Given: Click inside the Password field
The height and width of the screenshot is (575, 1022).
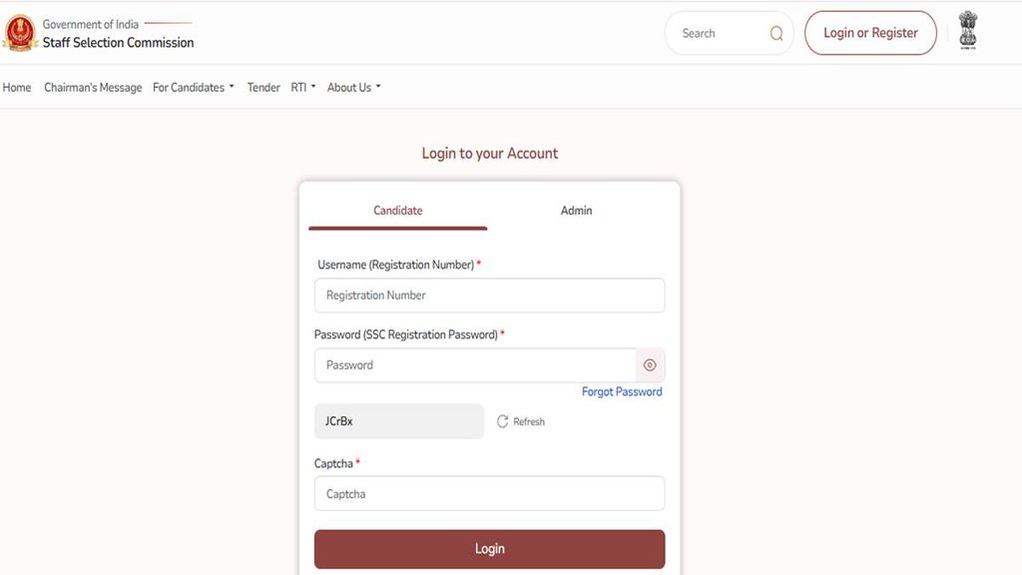Looking at the screenshot, I should 475,365.
